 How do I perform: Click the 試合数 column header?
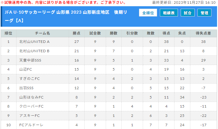tap(95, 33)
